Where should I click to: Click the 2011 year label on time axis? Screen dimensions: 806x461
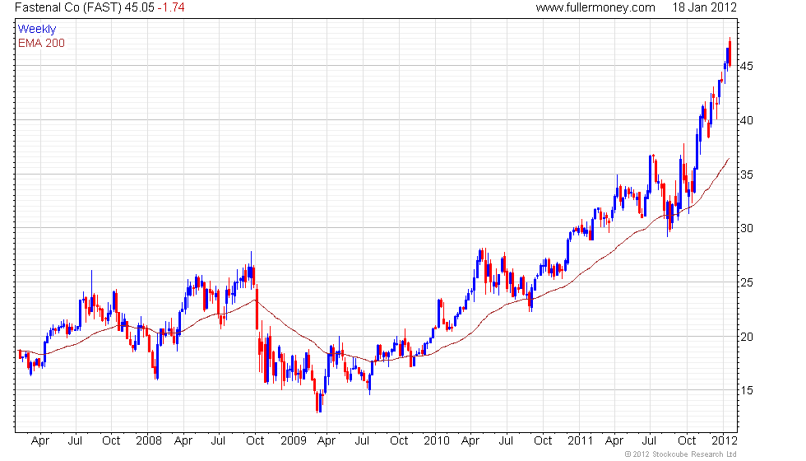[581, 441]
